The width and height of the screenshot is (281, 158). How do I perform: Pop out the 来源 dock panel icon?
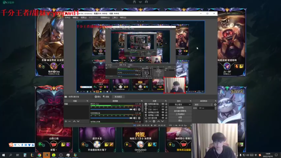(x=165, y=101)
